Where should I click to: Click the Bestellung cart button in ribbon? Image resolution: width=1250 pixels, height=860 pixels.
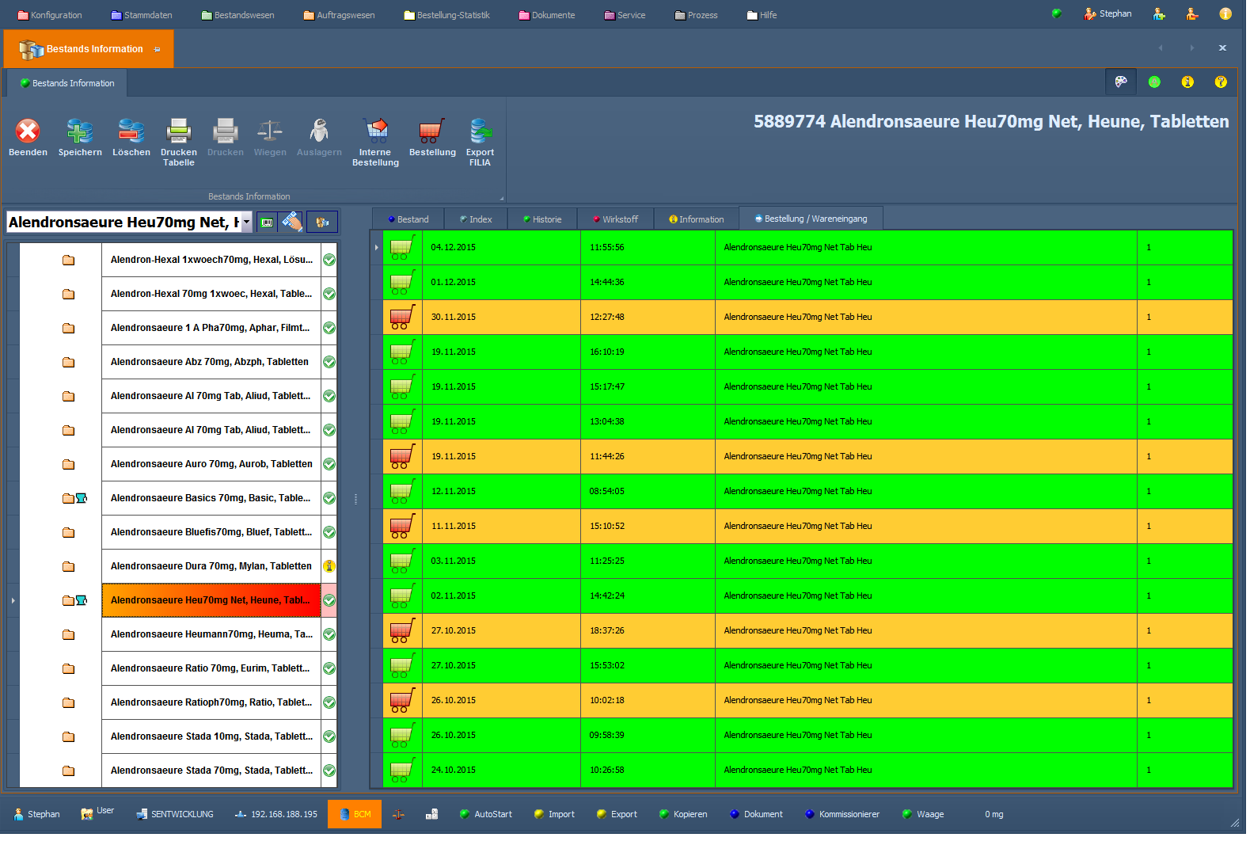(x=431, y=137)
